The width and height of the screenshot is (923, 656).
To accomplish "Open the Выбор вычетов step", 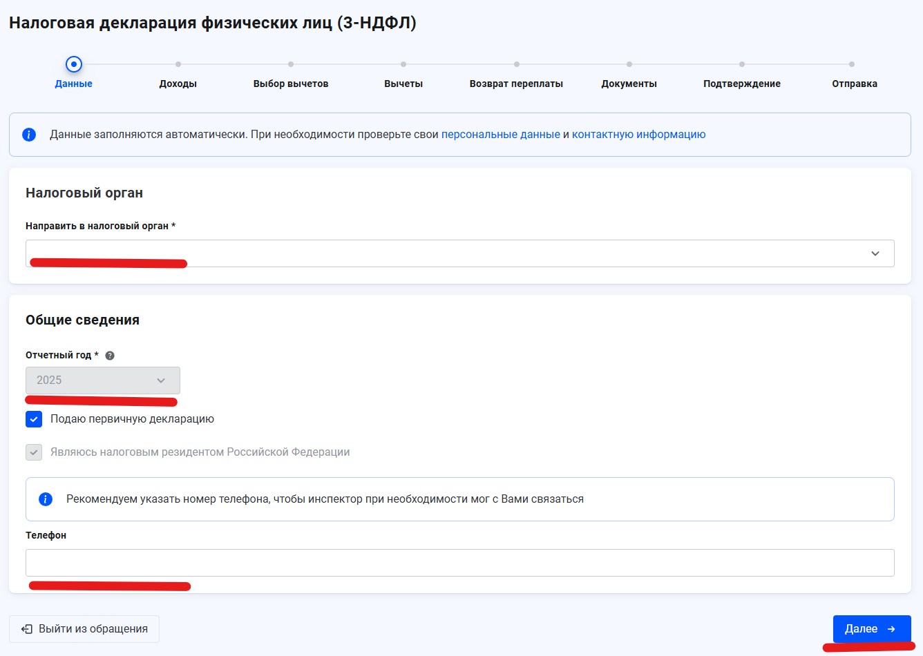I will [x=290, y=64].
